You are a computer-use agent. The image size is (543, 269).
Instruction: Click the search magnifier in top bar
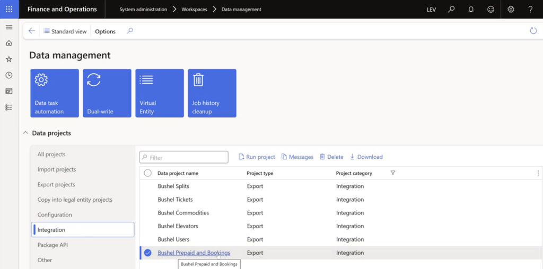pyautogui.click(x=451, y=10)
